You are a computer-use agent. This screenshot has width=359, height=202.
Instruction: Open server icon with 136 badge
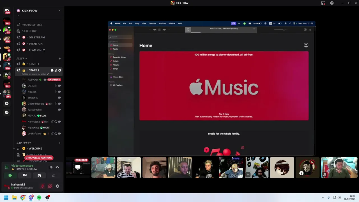7,39
